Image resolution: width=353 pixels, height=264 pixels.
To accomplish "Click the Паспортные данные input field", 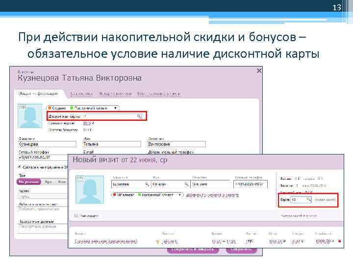I will 43,227.
